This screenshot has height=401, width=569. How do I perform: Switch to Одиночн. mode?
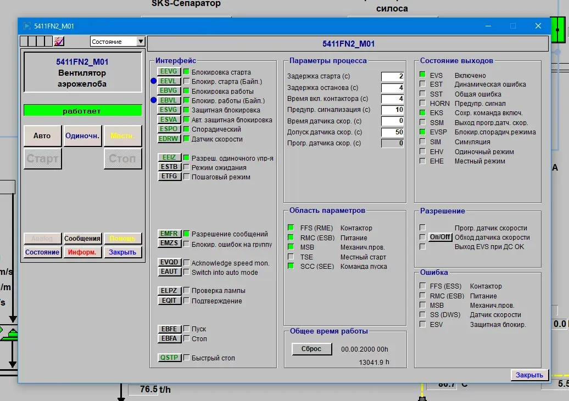pyautogui.click(x=82, y=135)
